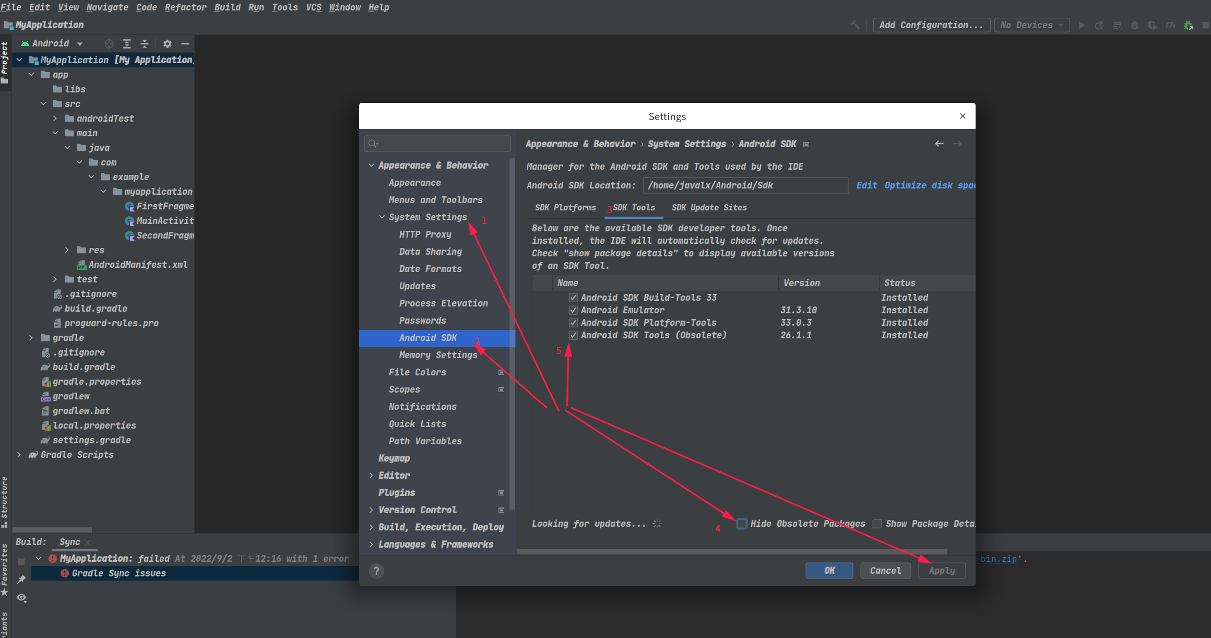Expand Build, Execution, Deployment group

pos(371,527)
